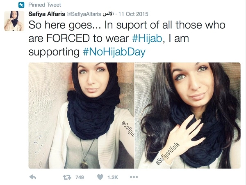This screenshot has height=185, width=246.
Task: Click the @SafiyaAlfaris handle in the header
Action: tap(84, 14)
